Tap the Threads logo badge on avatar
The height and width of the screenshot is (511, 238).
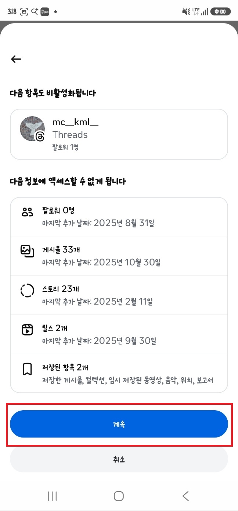(x=40, y=137)
